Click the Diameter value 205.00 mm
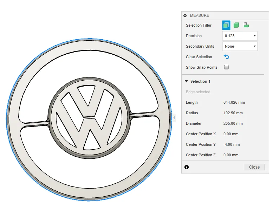The height and width of the screenshot is (204, 273). (233, 123)
